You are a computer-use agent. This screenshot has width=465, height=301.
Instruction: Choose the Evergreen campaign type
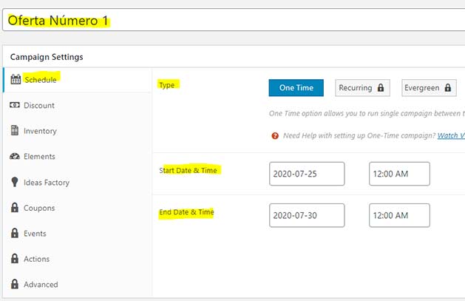point(429,88)
